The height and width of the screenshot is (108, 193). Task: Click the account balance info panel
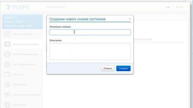(x=22, y=22)
